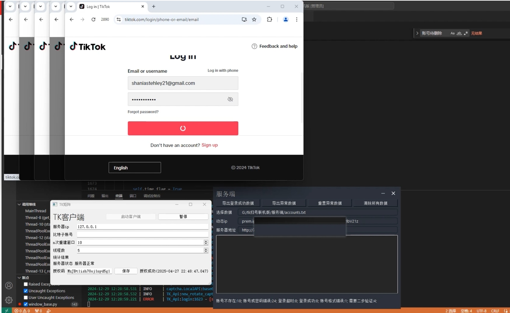Click the browser back arrow in front window

71,20
